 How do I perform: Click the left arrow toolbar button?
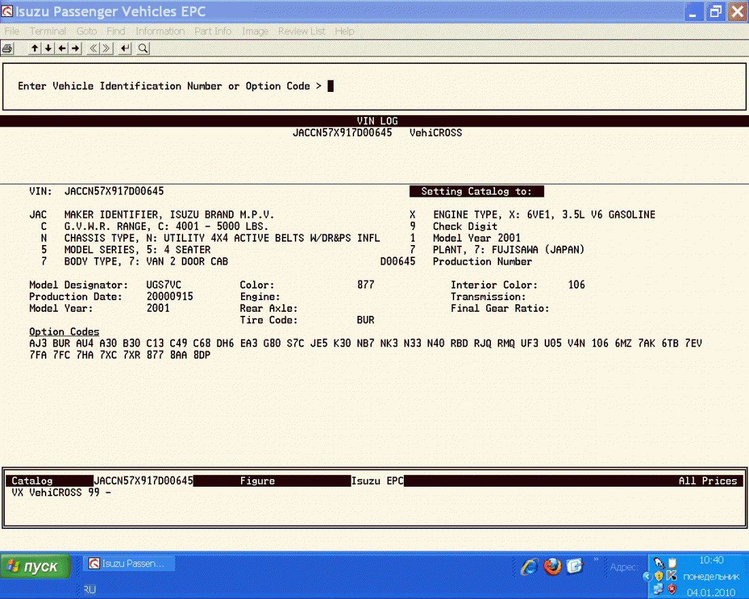pyautogui.click(x=62, y=48)
